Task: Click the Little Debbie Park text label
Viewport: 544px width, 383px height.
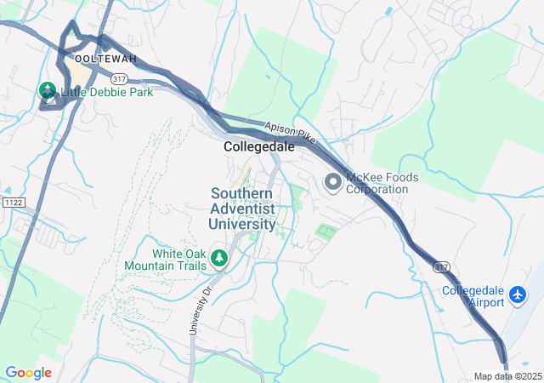Action: (x=107, y=93)
